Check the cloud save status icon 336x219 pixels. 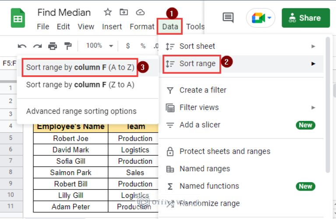click(140, 12)
